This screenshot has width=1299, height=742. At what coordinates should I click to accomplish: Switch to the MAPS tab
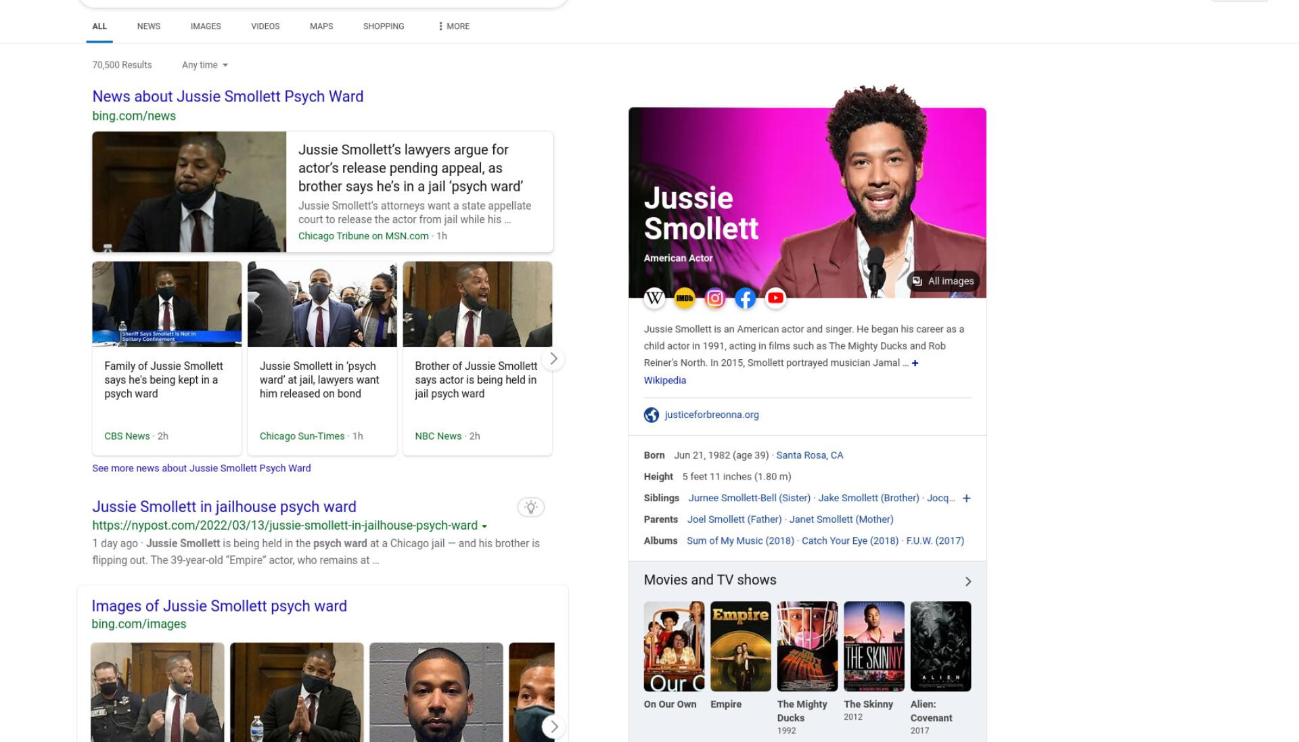tap(321, 26)
